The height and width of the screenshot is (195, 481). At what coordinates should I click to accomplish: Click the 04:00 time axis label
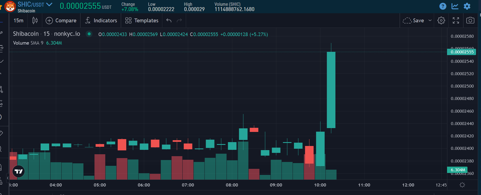(x=56, y=185)
